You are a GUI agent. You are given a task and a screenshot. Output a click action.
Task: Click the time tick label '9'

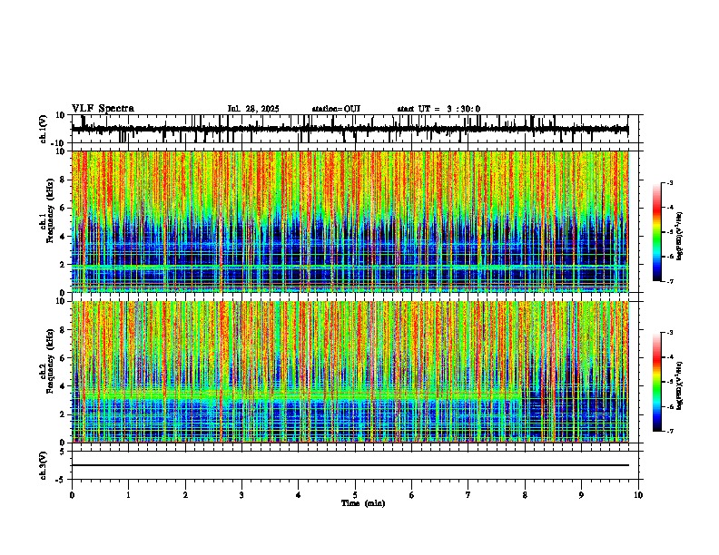[581, 495]
